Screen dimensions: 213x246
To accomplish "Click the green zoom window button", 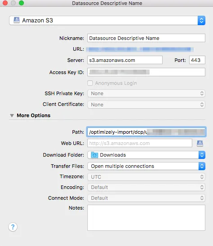I will (x=21, y=3).
